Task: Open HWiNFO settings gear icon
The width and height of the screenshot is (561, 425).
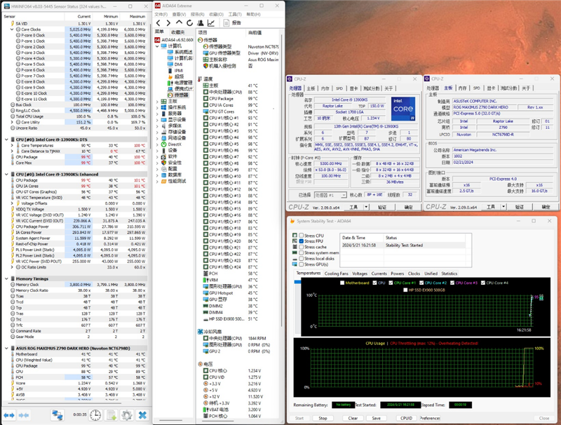Action: coord(126,415)
